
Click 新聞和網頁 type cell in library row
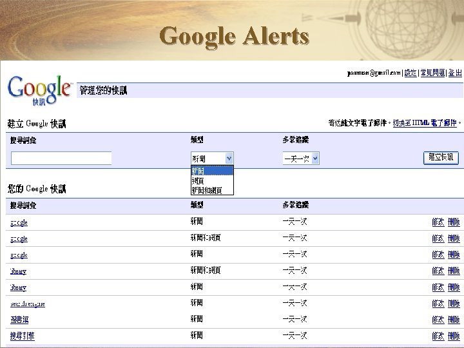[x=206, y=270]
